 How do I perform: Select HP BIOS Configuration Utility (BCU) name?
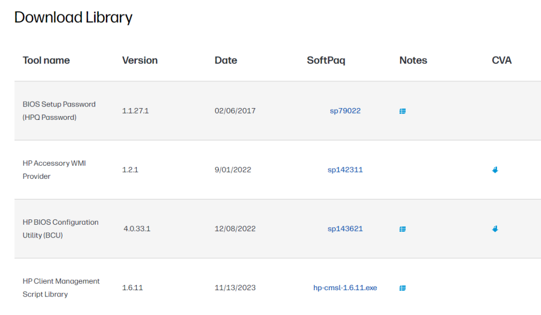click(60, 228)
